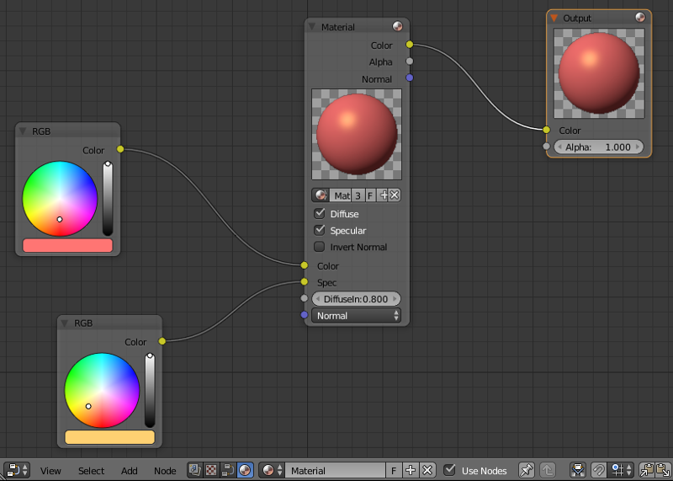Click the material users count 3 button
The image size is (673, 481).
click(358, 195)
